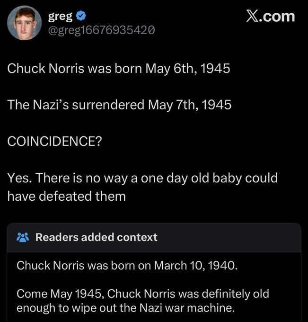308x322 pixels.
Task: Open the @greg16676935420 handle
Action: pos(101,31)
